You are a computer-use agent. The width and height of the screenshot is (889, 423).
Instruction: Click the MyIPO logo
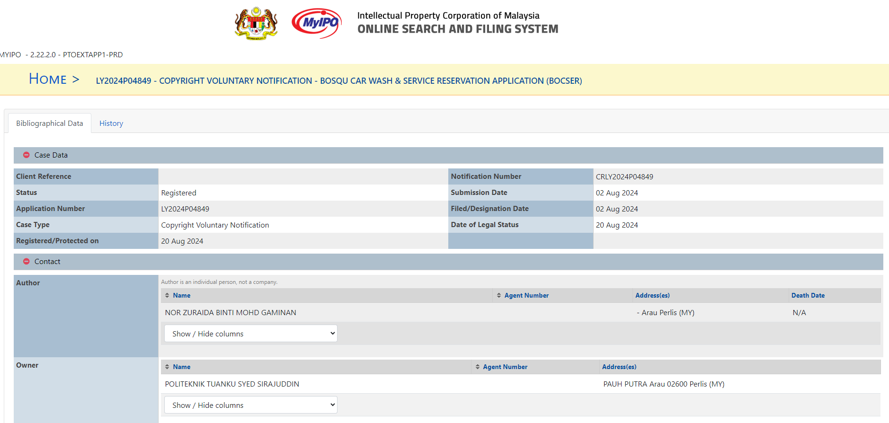click(x=317, y=23)
